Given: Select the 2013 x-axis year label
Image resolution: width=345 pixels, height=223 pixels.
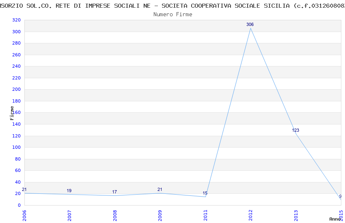Looking at the screenshot, I should 296,216.
